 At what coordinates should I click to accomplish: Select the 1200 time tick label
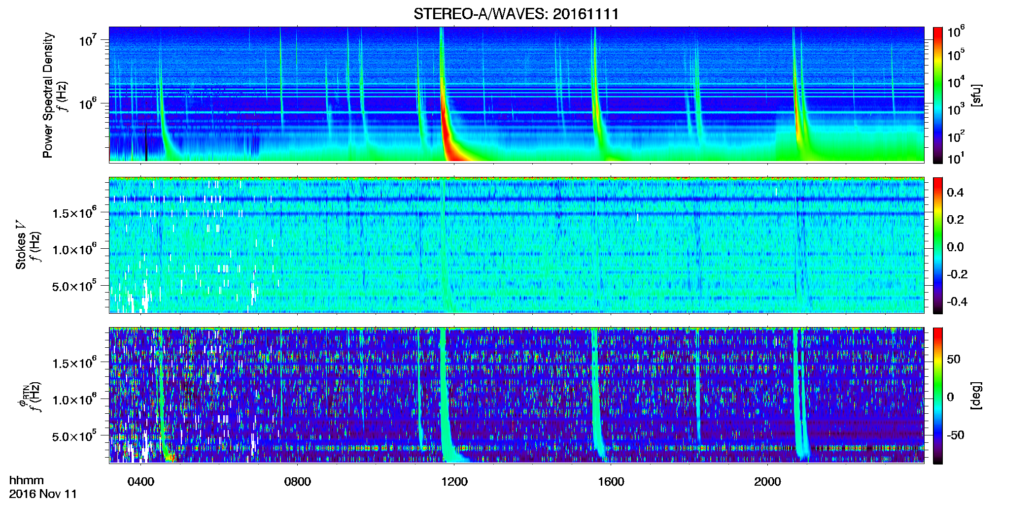pos(454,482)
